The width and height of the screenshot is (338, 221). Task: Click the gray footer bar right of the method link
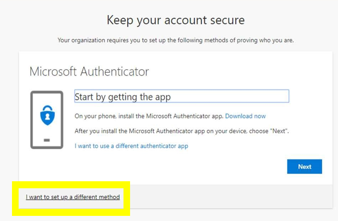pos(231,197)
